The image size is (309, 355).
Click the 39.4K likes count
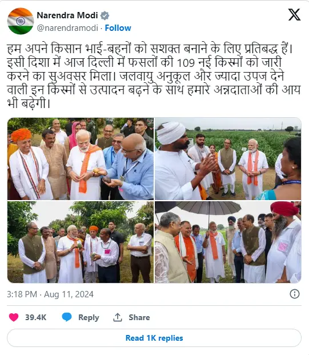point(36,317)
